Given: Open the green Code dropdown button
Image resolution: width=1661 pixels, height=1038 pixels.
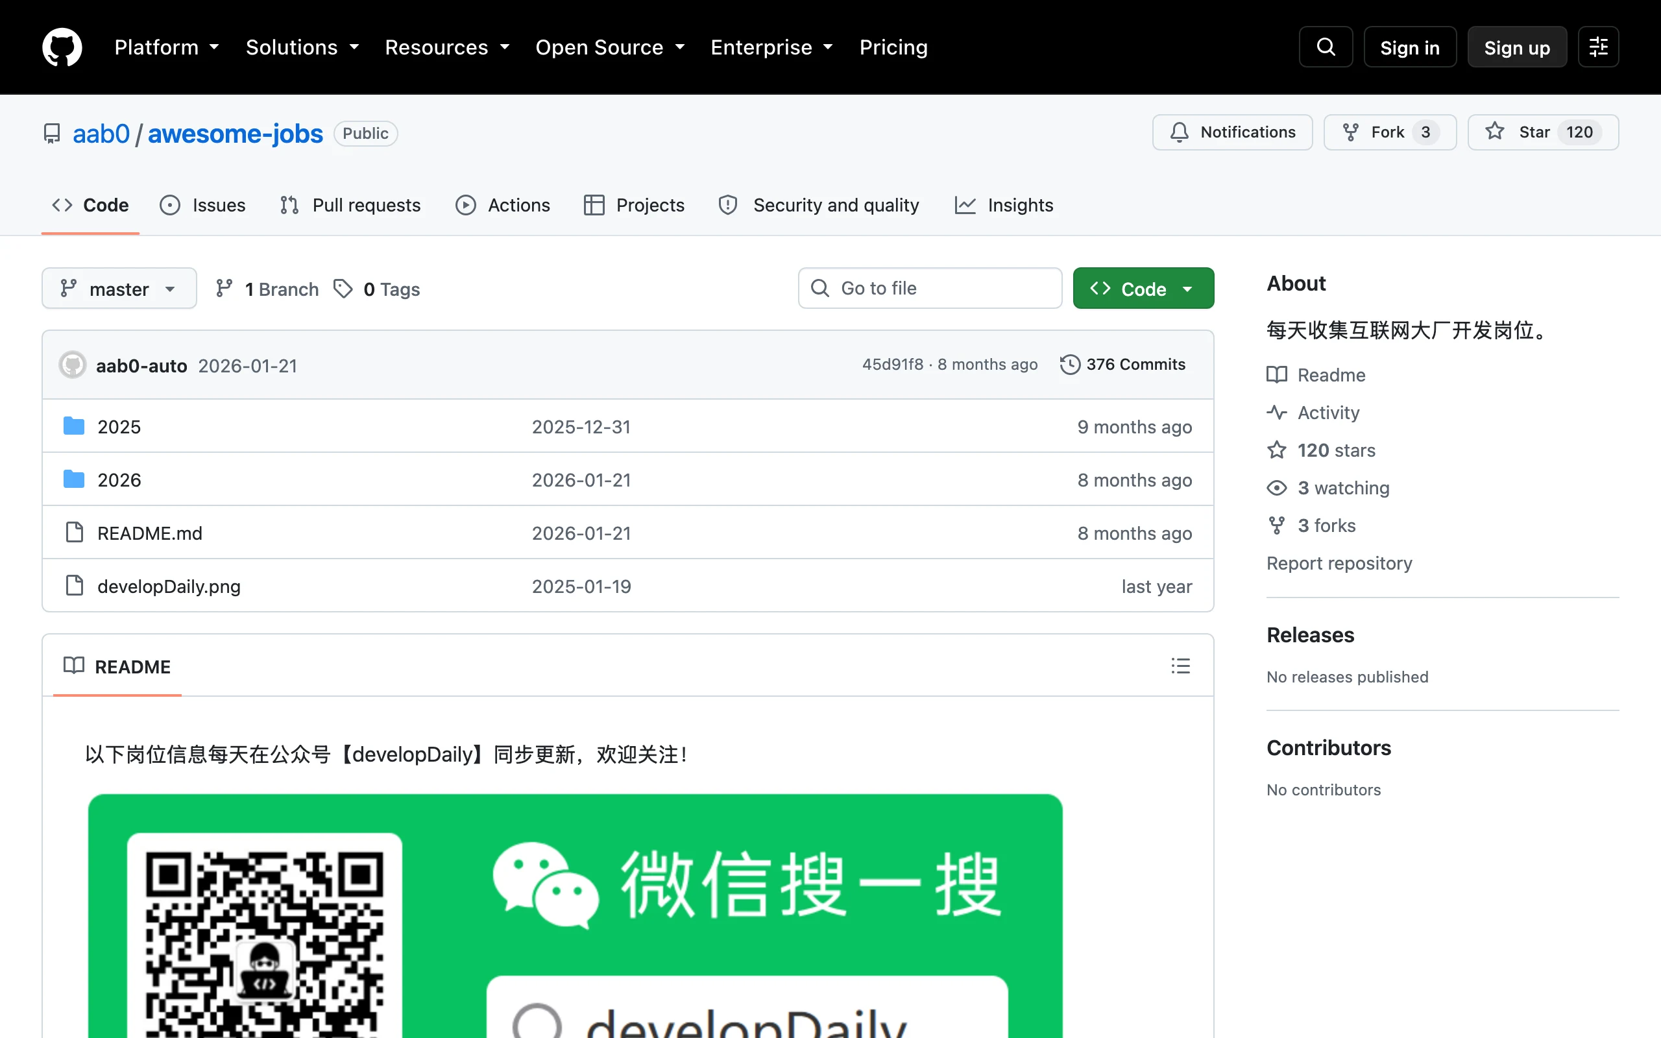Looking at the screenshot, I should click(1143, 288).
